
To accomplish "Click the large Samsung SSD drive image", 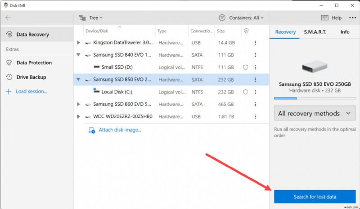I will coord(314,67).
